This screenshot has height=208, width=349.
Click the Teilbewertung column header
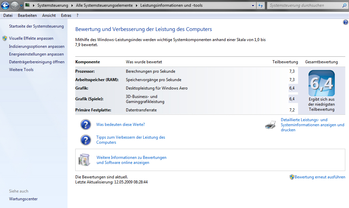click(285, 62)
